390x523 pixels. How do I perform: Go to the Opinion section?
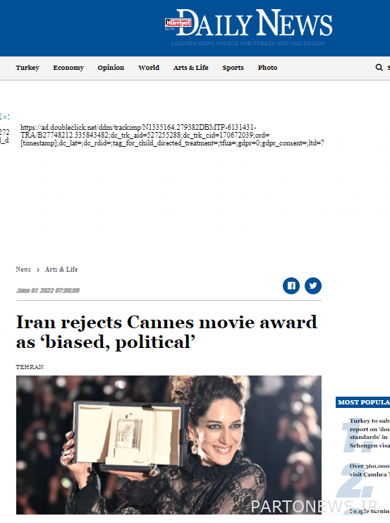click(x=111, y=68)
